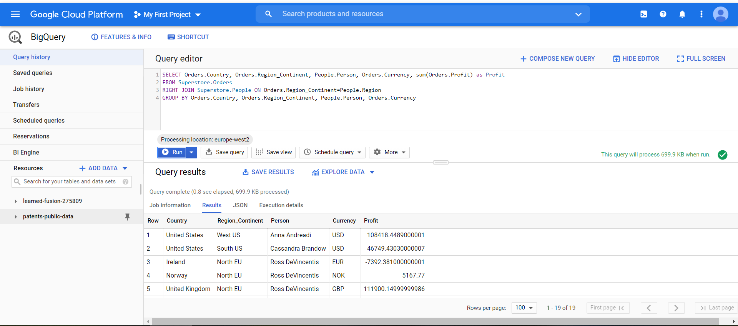Activate Cloud Shell icon
738x326 pixels.
coord(644,14)
